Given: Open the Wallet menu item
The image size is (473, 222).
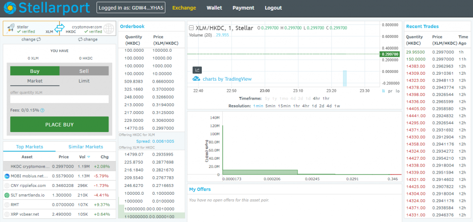Looking at the screenshot, I should click(x=214, y=8).
